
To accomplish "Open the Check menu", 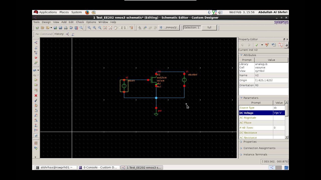I will pyautogui.click(x=80, y=22).
